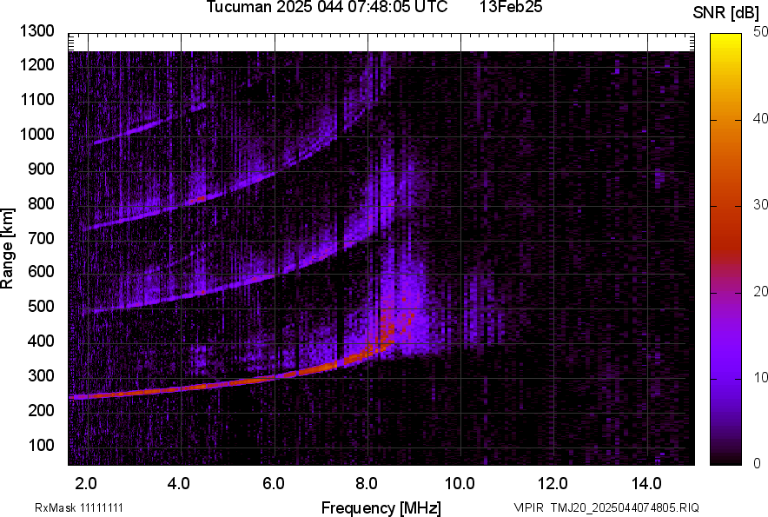The image size is (768, 517).
Task: Click the range tick label "1200"
Action: (x=36, y=64)
